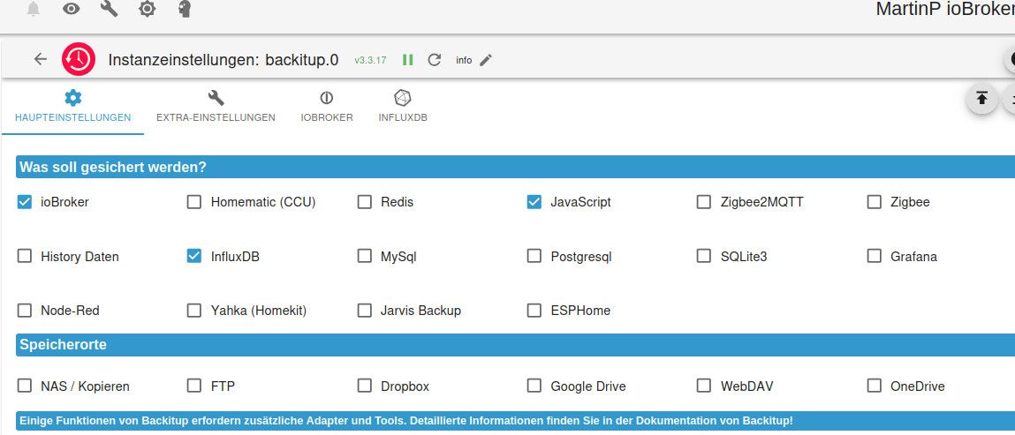Screen dimensions: 1015x435
Task: Click the Backitup documentation notice bar
Action: click(515, 421)
